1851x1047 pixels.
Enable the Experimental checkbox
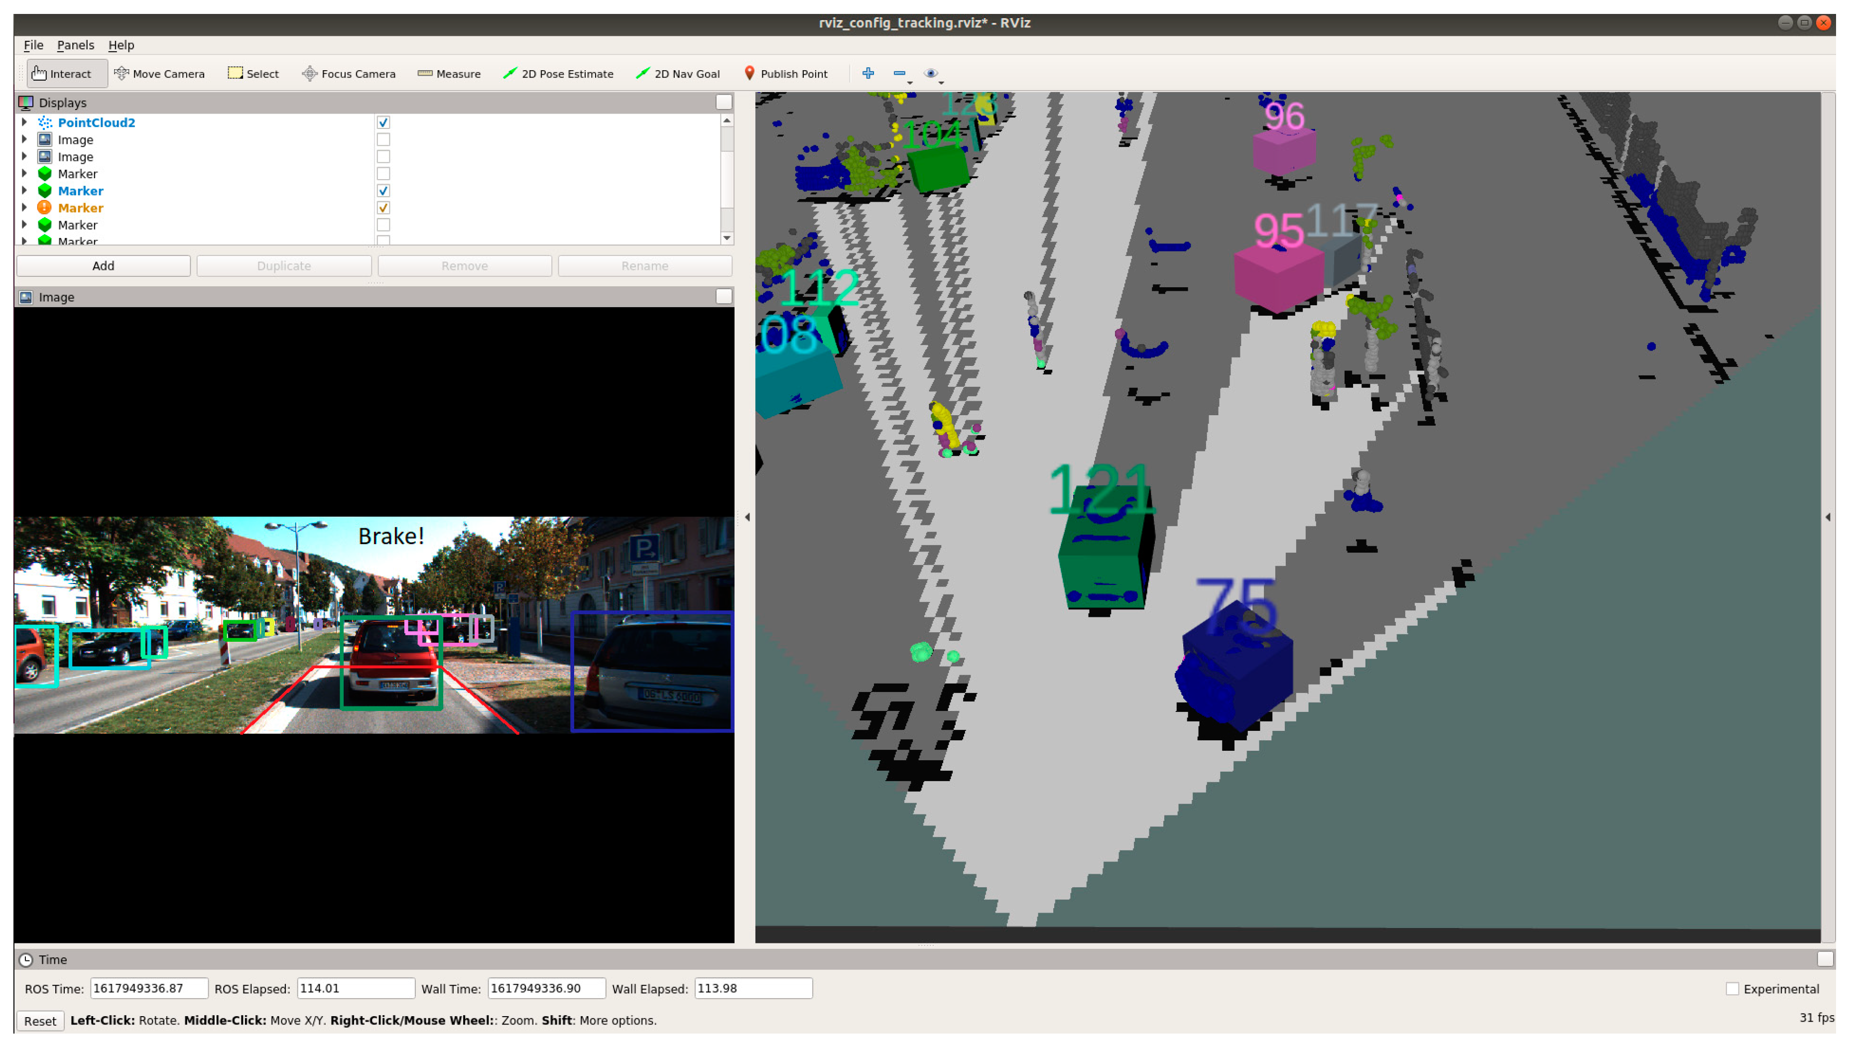coord(1731,989)
